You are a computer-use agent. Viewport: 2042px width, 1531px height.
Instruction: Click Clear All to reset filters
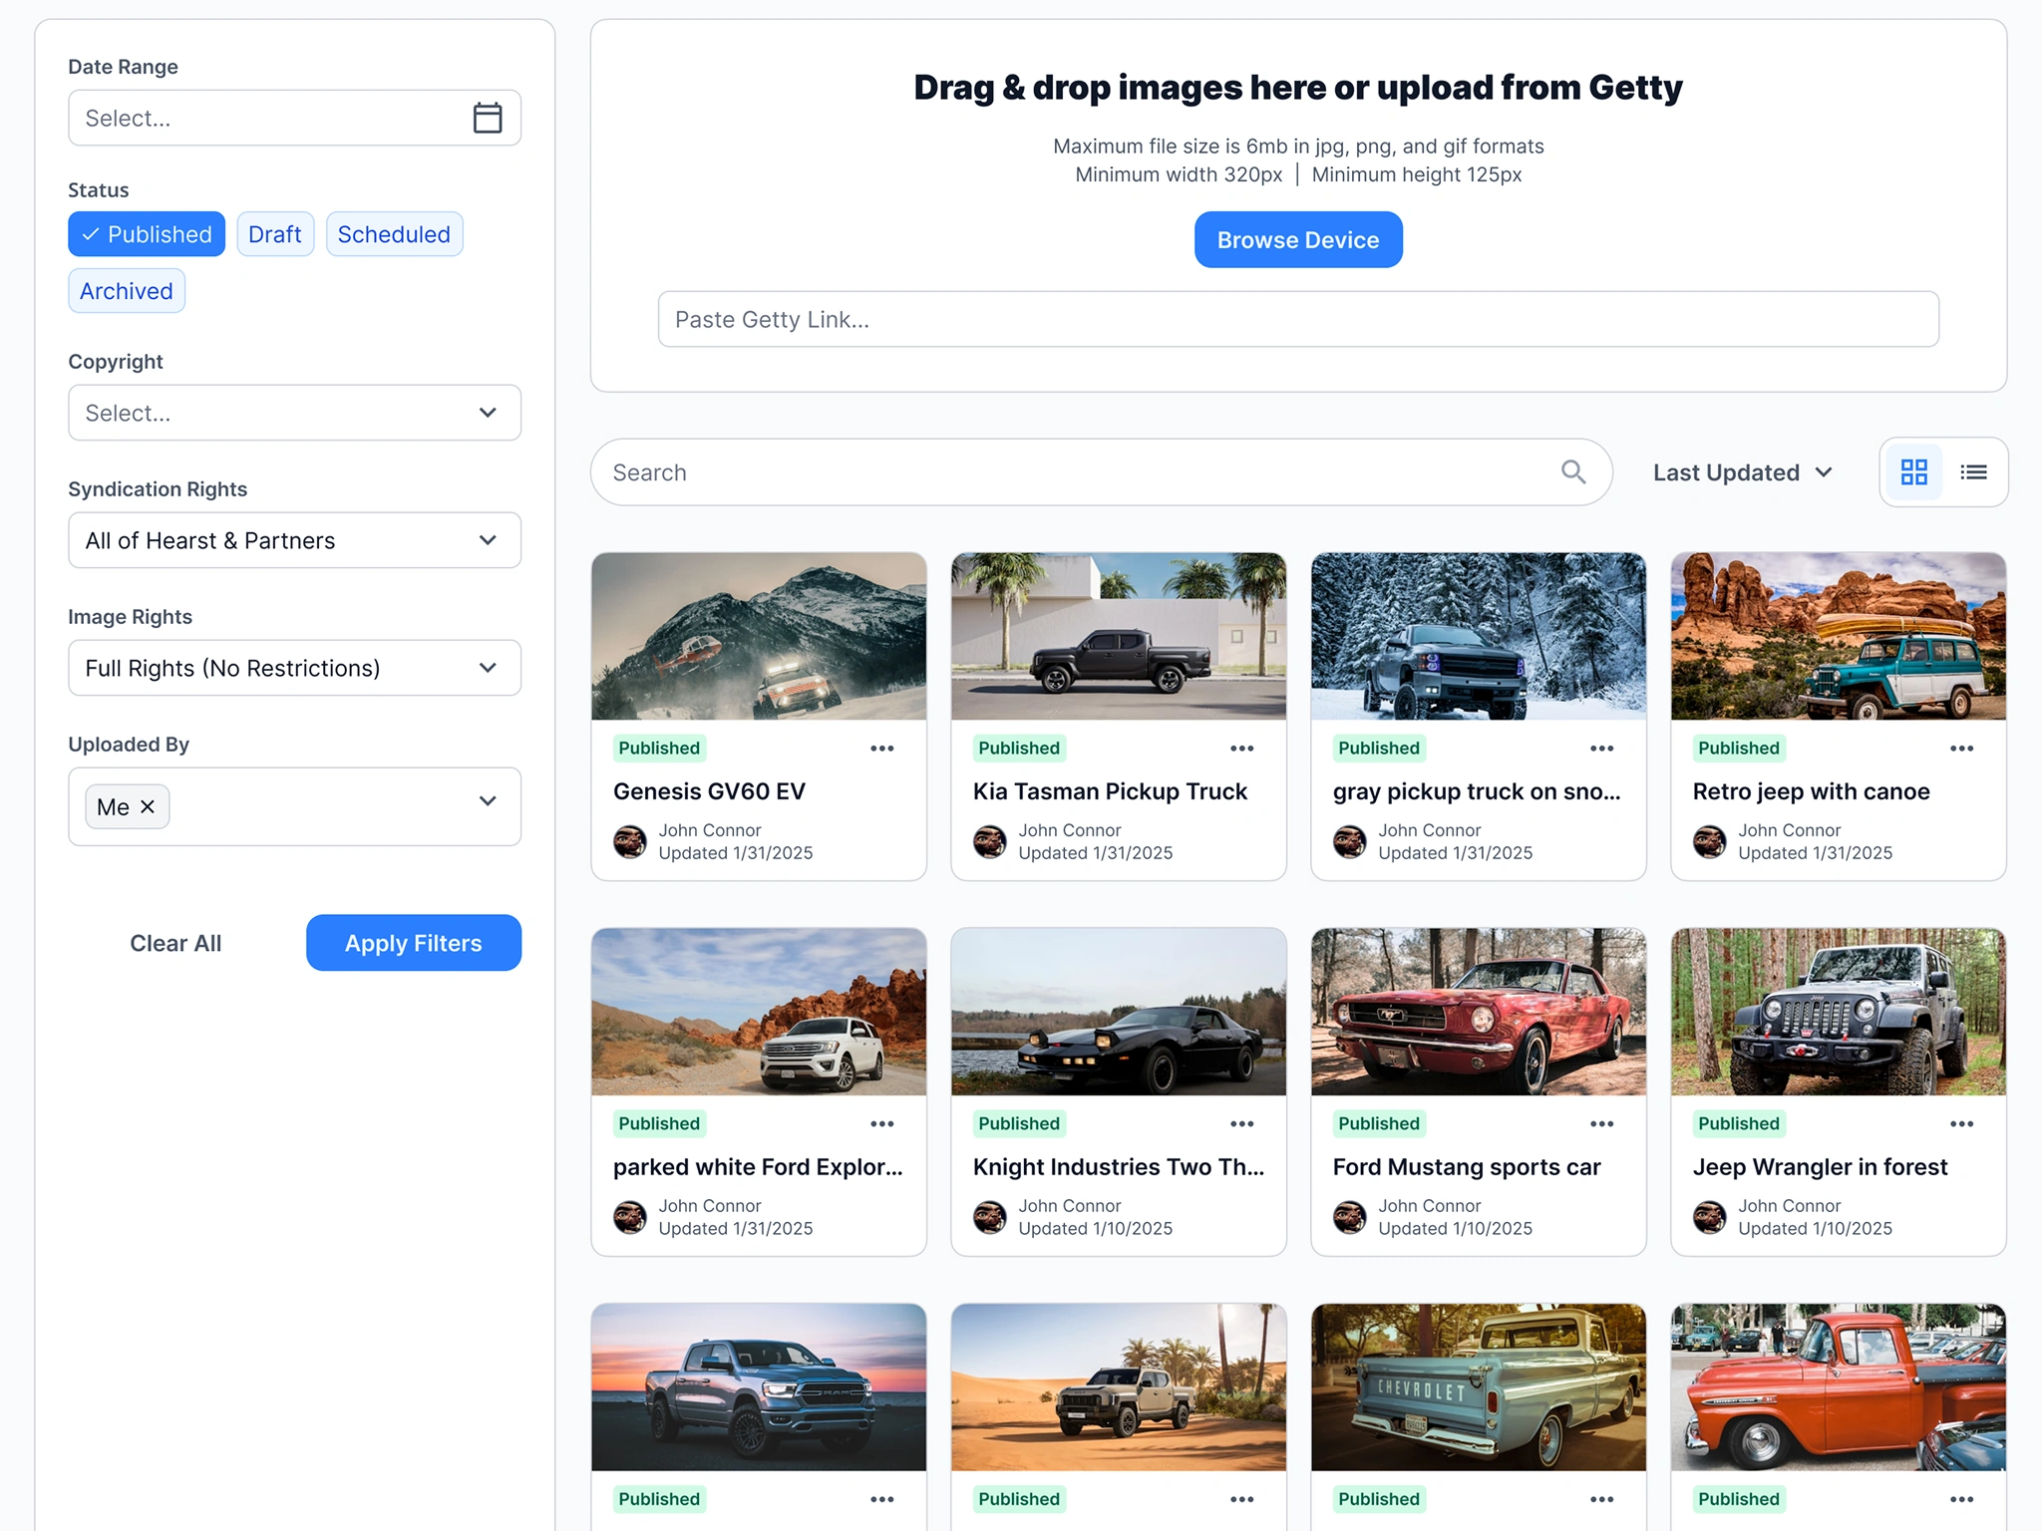point(175,942)
